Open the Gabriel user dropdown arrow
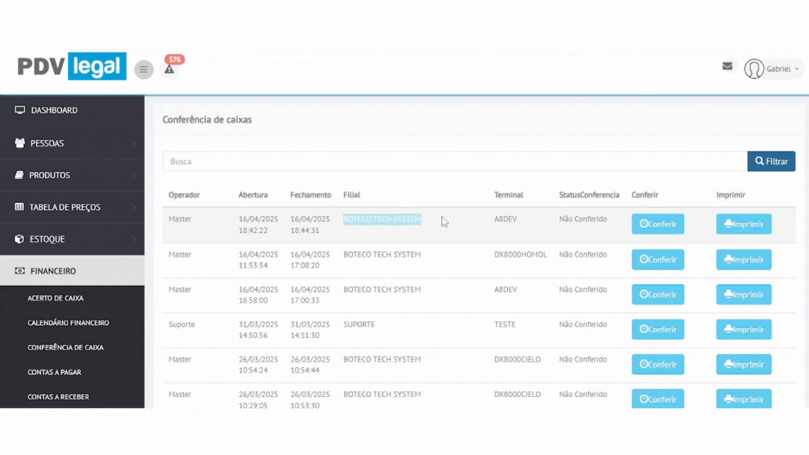 797,69
